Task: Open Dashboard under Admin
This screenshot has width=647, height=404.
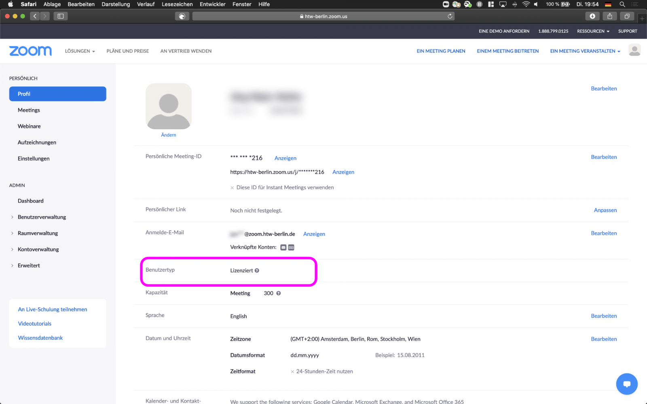Action: click(x=30, y=201)
